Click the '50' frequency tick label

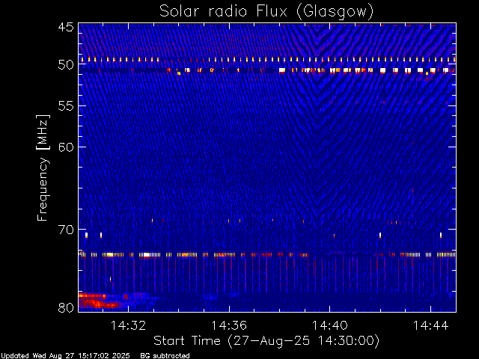pyautogui.click(x=66, y=65)
